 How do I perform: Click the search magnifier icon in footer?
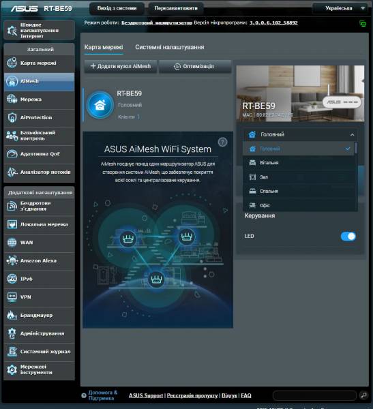tap(363, 395)
